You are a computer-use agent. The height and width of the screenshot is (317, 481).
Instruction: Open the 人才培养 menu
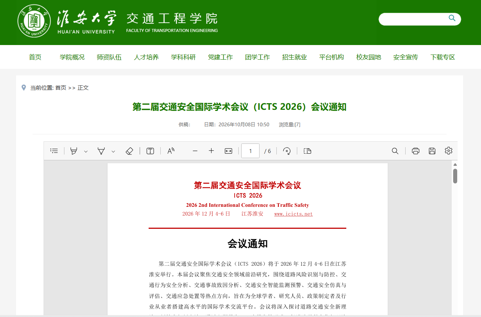(x=146, y=57)
